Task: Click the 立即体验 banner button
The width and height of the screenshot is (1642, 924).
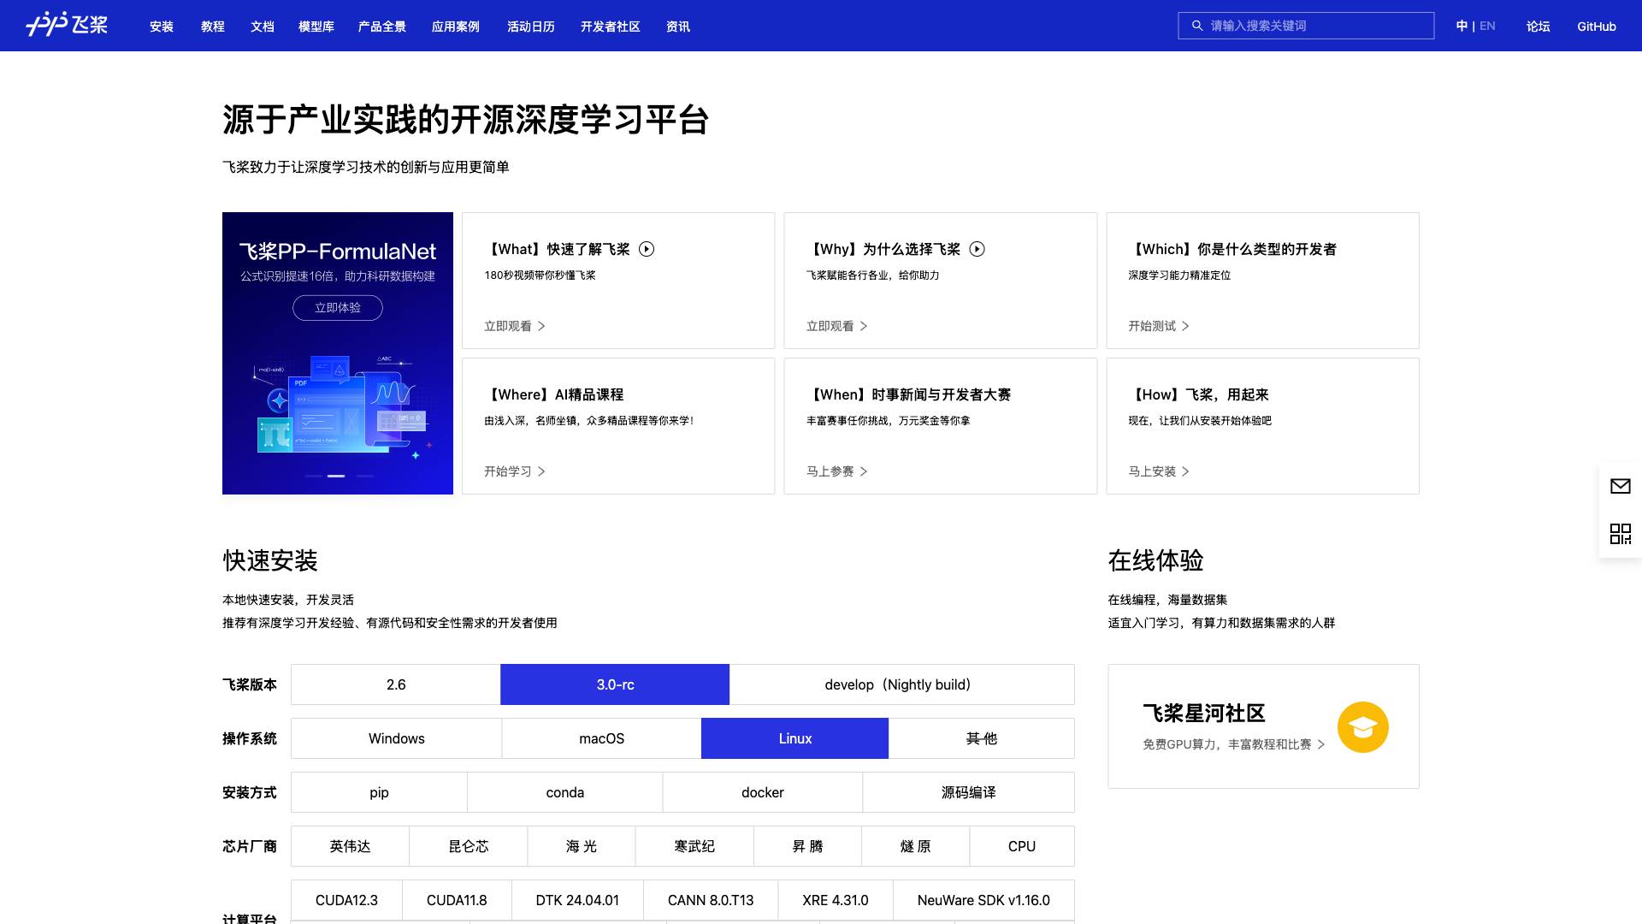Action: click(338, 308)
